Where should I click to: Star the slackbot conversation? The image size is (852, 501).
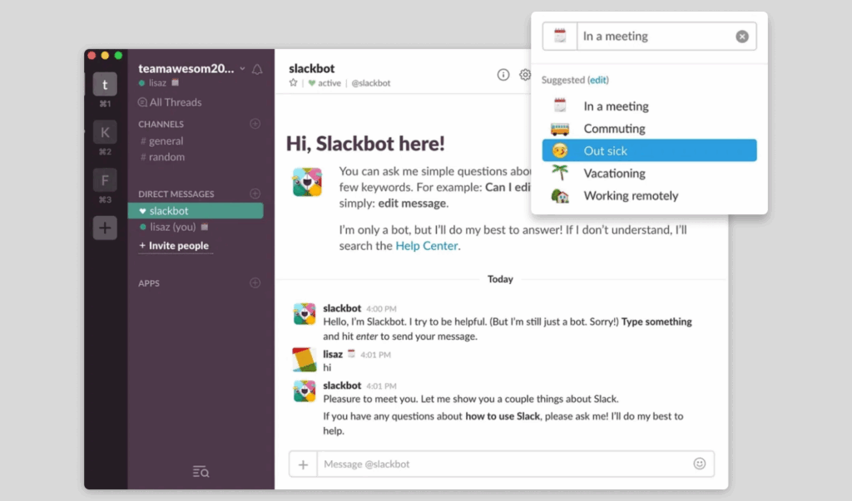(293, 83)
